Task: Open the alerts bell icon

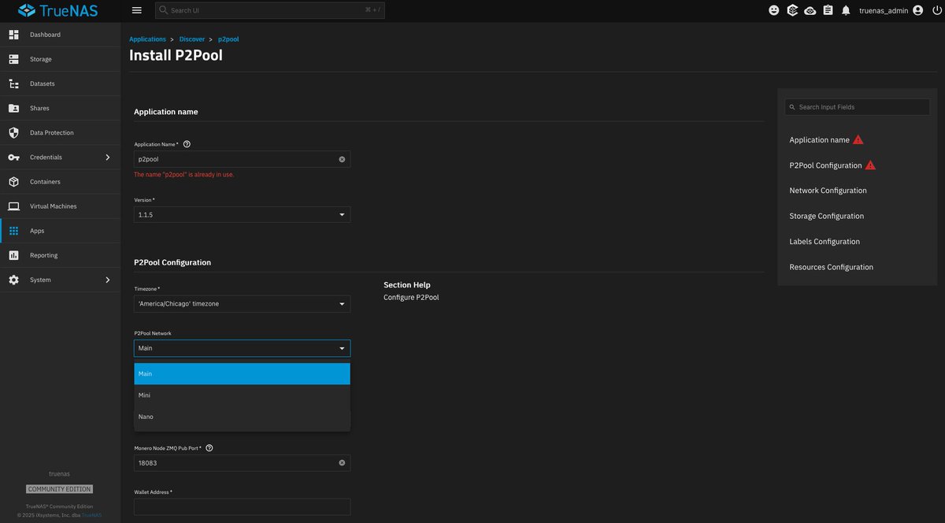Action: (846, 10)
